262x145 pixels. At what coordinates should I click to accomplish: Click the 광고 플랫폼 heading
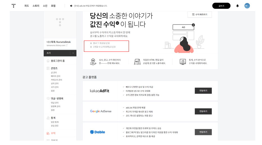coord(90,77)
